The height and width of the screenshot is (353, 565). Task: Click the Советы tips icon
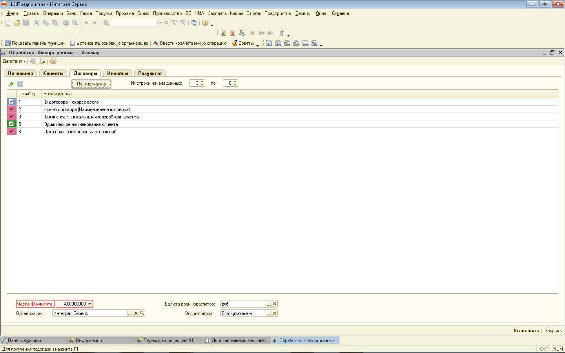[x=235, y=43]
